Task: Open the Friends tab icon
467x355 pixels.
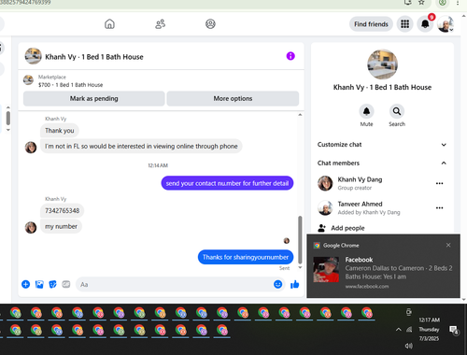Action: 160,24
